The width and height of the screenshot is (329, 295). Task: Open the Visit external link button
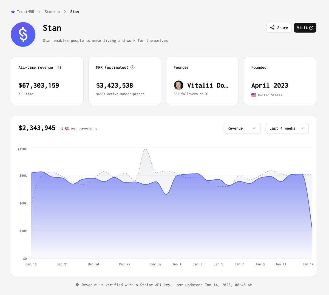click(x=305, y=28)
